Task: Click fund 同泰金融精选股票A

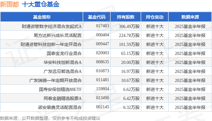Action: [63, 98]
